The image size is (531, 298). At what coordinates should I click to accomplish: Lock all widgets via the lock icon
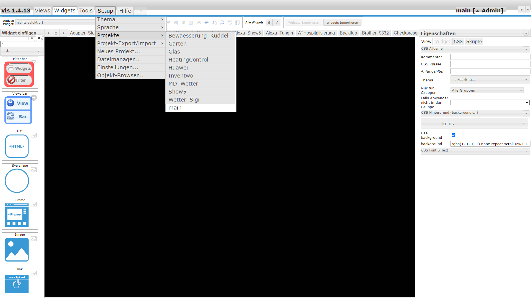[x=269, y=22]
